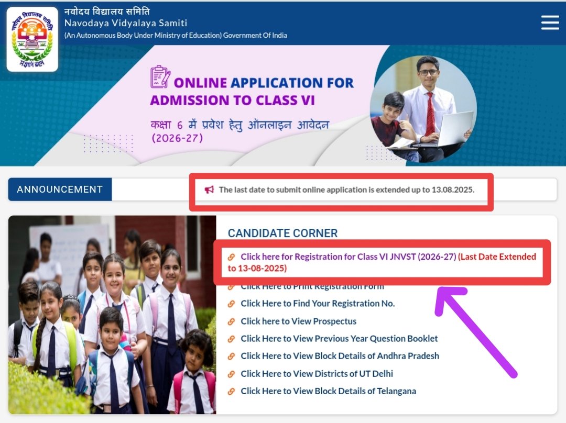Click the circular students with laptop photo
Image resolution: width=566 pixels, height=423 pixels.
click(x=423, y=109)
